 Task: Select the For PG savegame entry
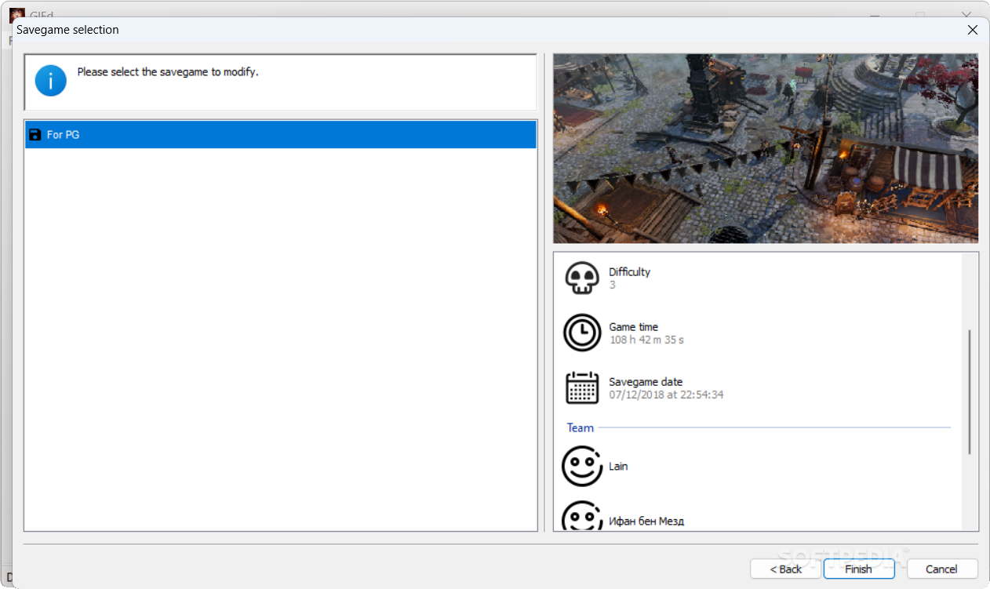tap(281, 135)
